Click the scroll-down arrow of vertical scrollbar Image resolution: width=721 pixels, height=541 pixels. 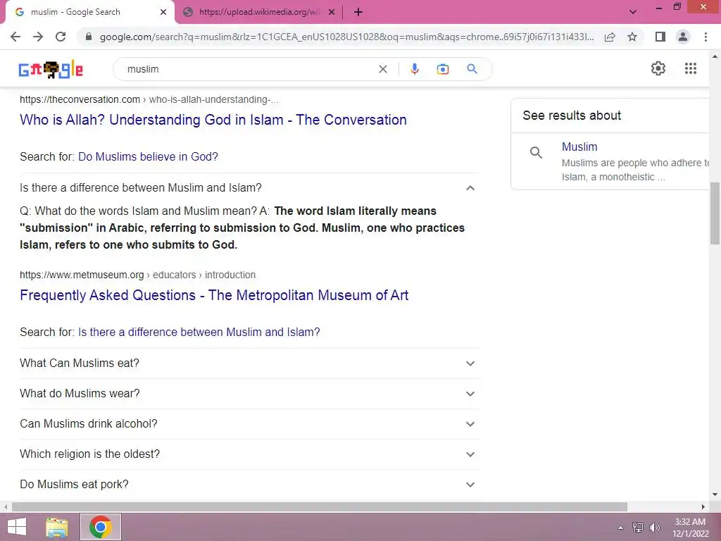(715, 495)
